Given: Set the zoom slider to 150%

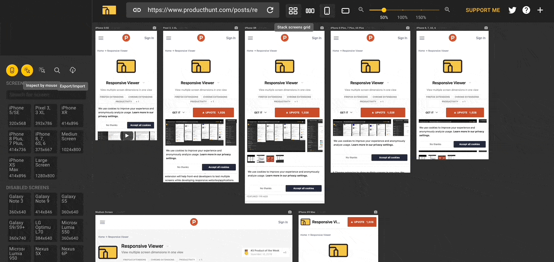Looking at the screenshot, I should pyautogui.click(x=421, y=10).
